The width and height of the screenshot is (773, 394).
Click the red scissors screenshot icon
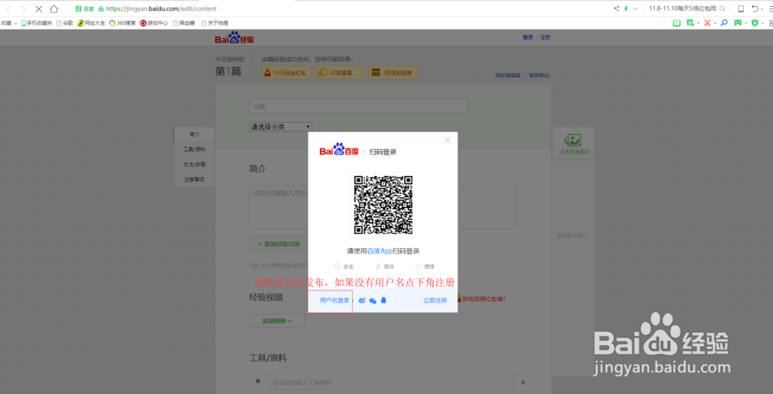click(707, 22)
